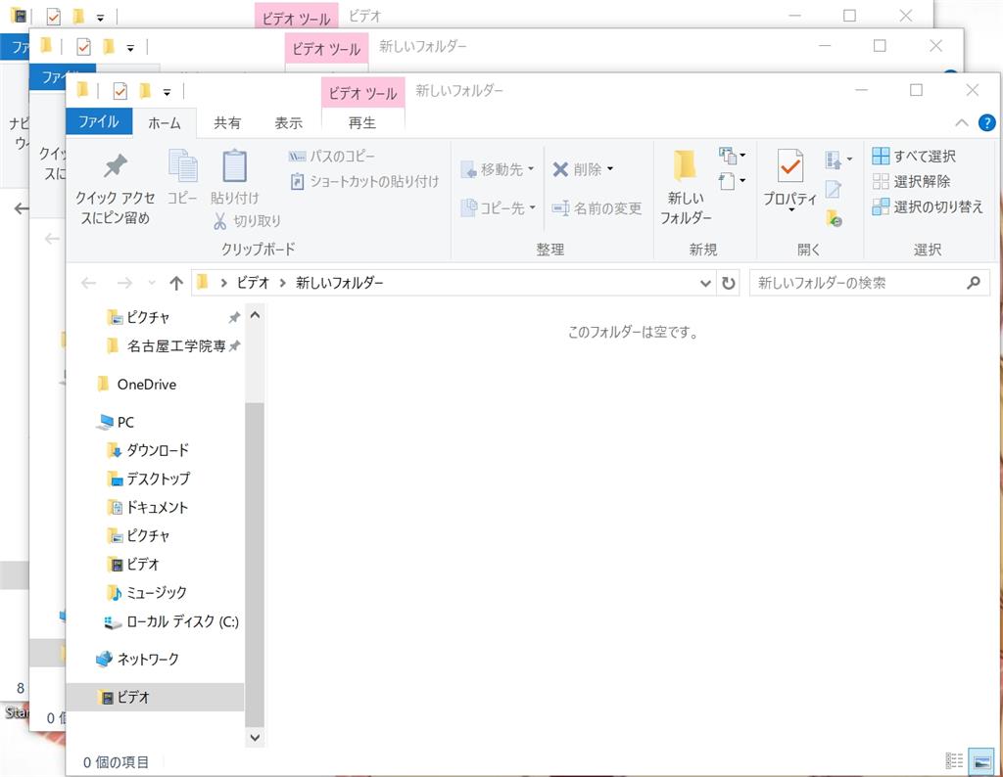Screen dimensions: 1003x777
Task: Click the front window ビデオ ツール contextual tab
Action: click(x=362, y=93)
